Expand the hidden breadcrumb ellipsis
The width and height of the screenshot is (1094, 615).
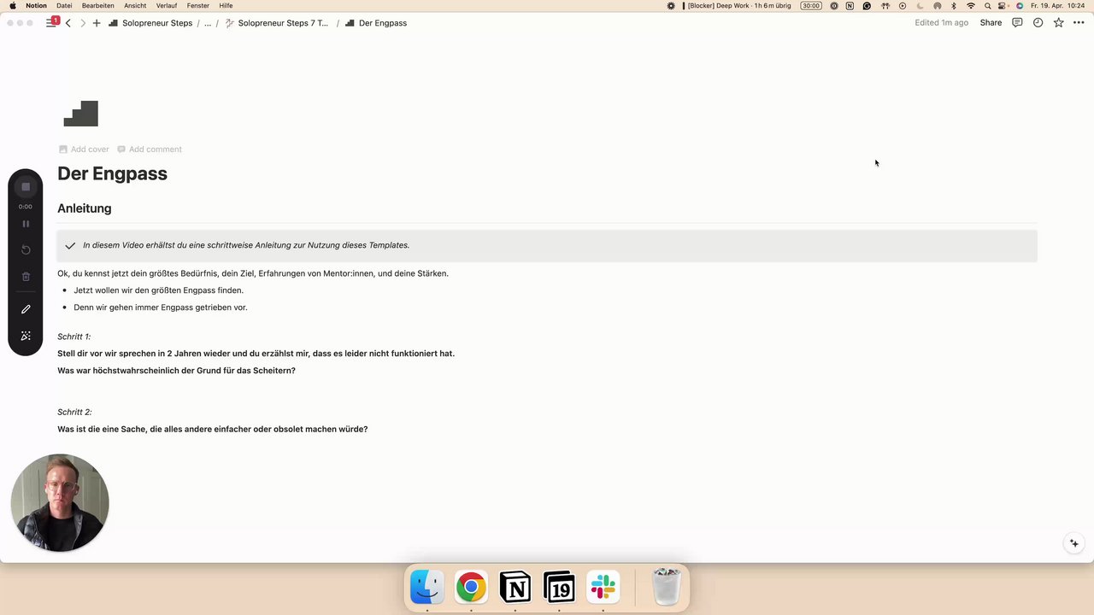pos(208,23)
